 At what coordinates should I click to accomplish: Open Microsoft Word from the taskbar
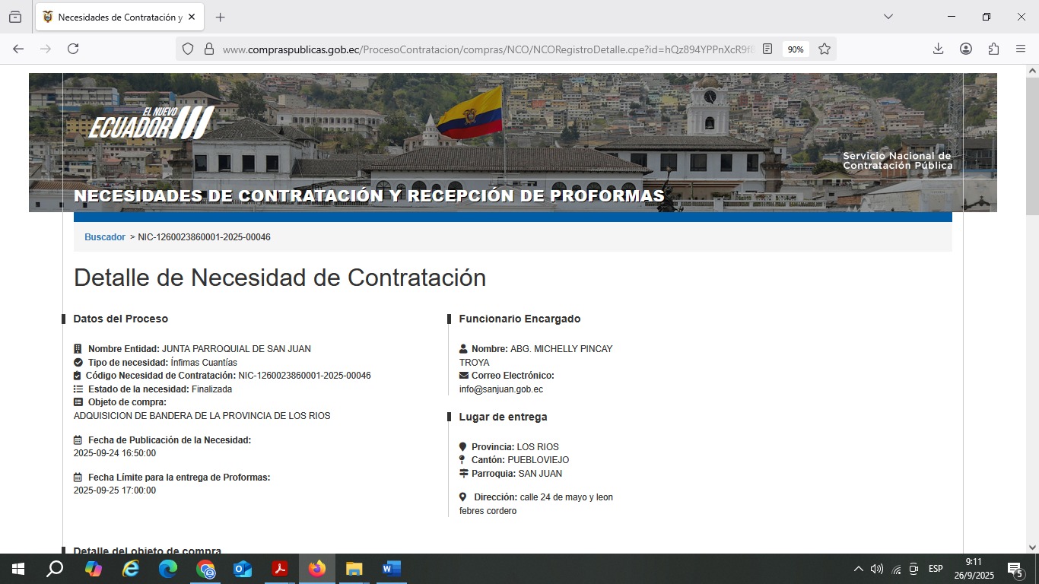(x=391, y=569)
